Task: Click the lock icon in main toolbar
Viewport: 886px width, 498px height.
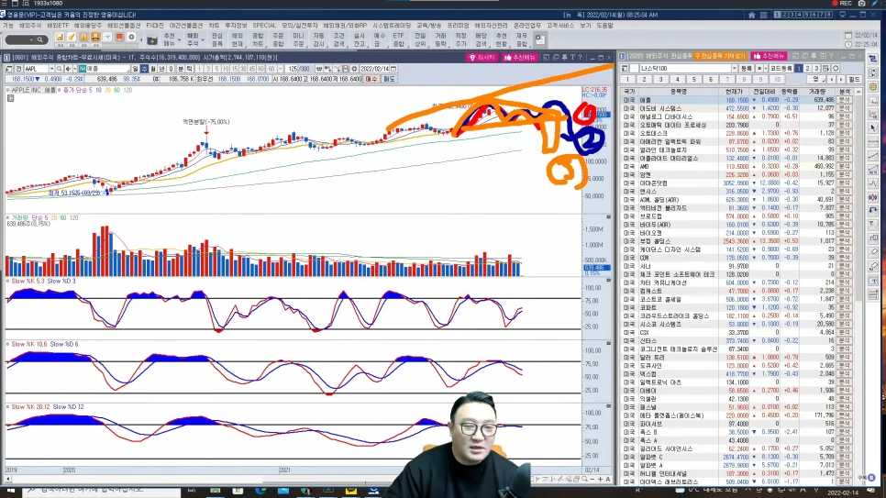Action: click(x=83, y=38)
